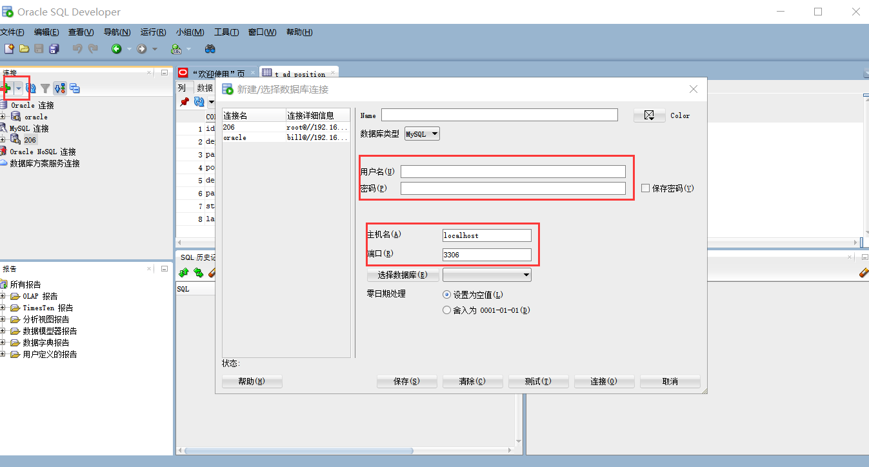Click the 保存(S) button

(406, 381)
